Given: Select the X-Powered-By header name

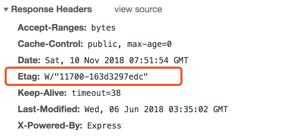Looking at the screenshot, I should (x=50, y=125).
